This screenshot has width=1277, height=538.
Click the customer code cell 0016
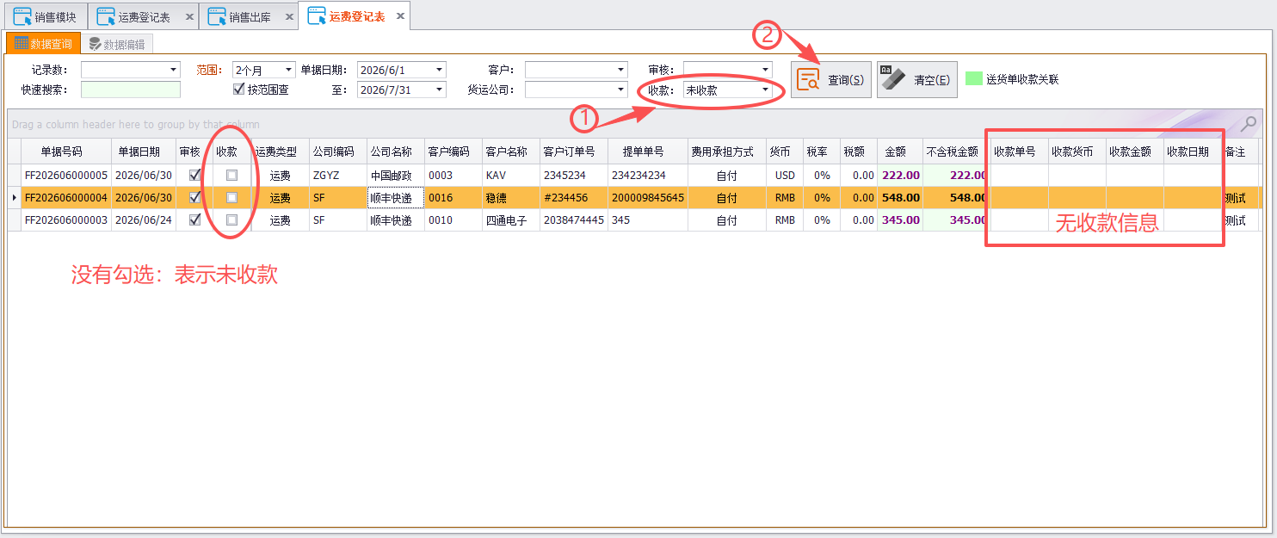click(453, 197)
